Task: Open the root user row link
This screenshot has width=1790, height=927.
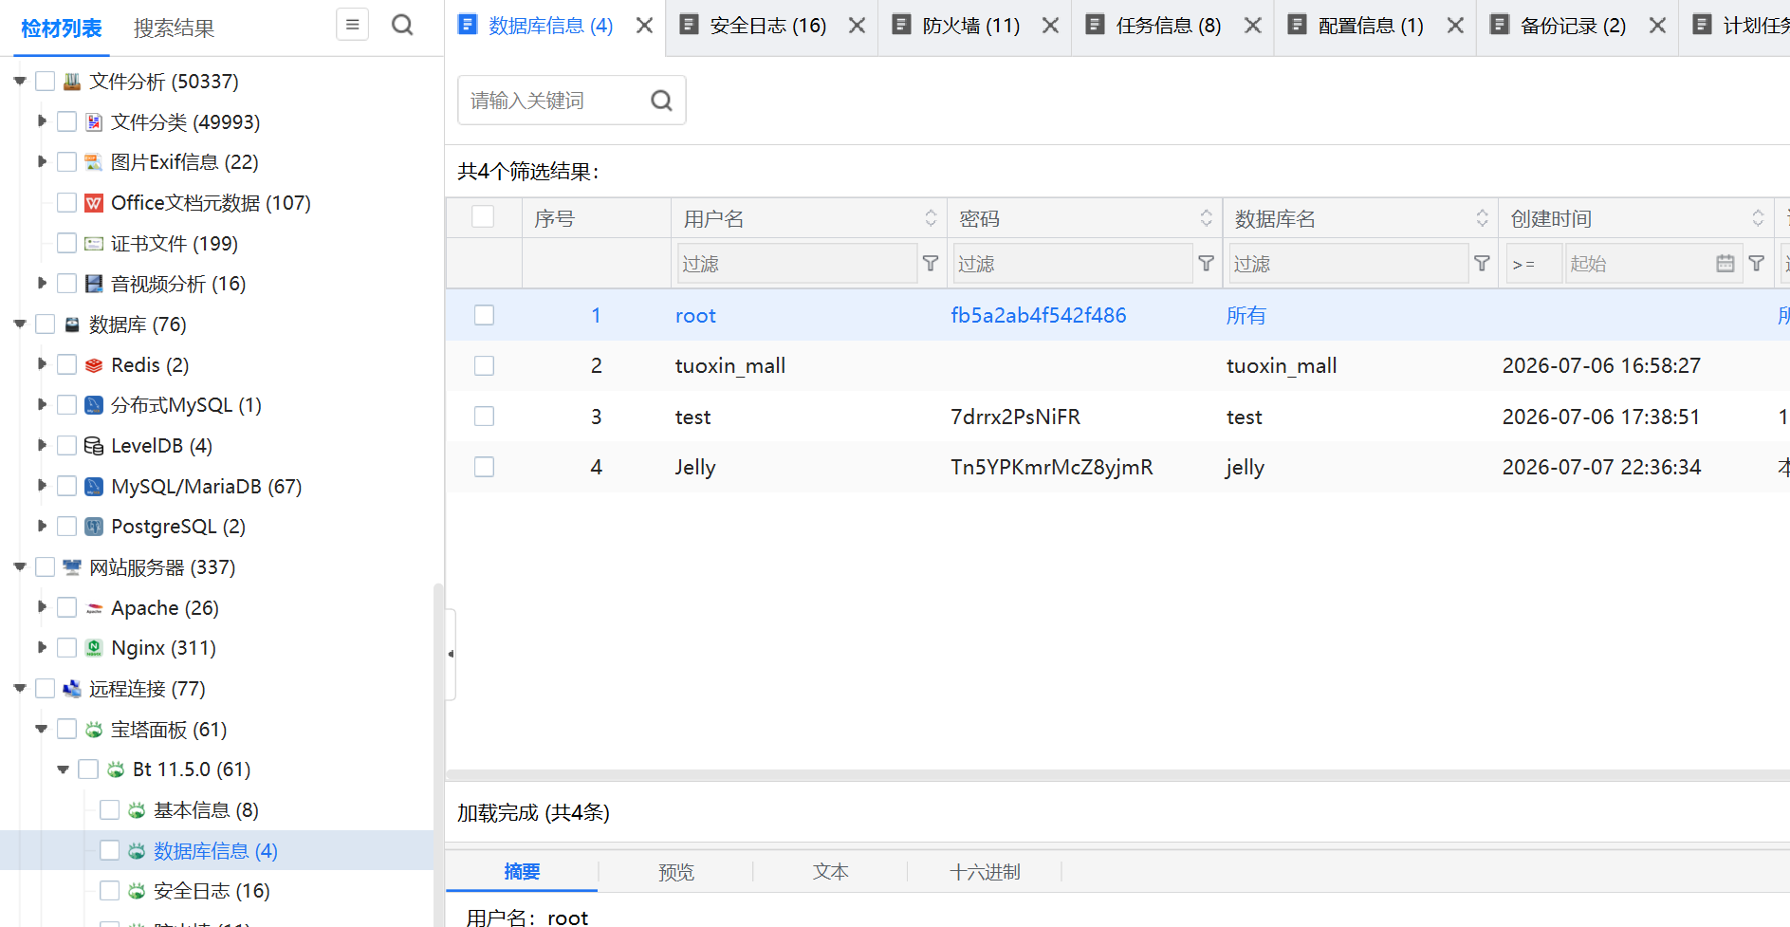Action: pyautogui.click(x=695, y=316)
